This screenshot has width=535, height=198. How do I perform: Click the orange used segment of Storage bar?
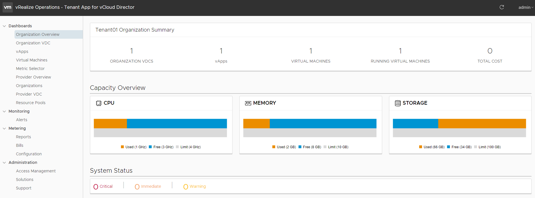(482, 124)
